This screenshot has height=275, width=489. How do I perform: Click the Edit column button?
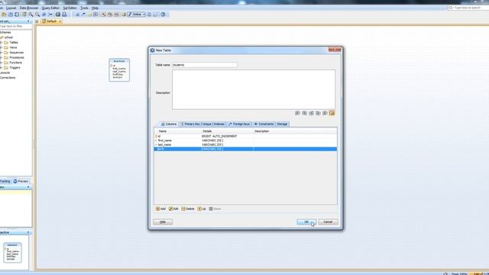173,209
